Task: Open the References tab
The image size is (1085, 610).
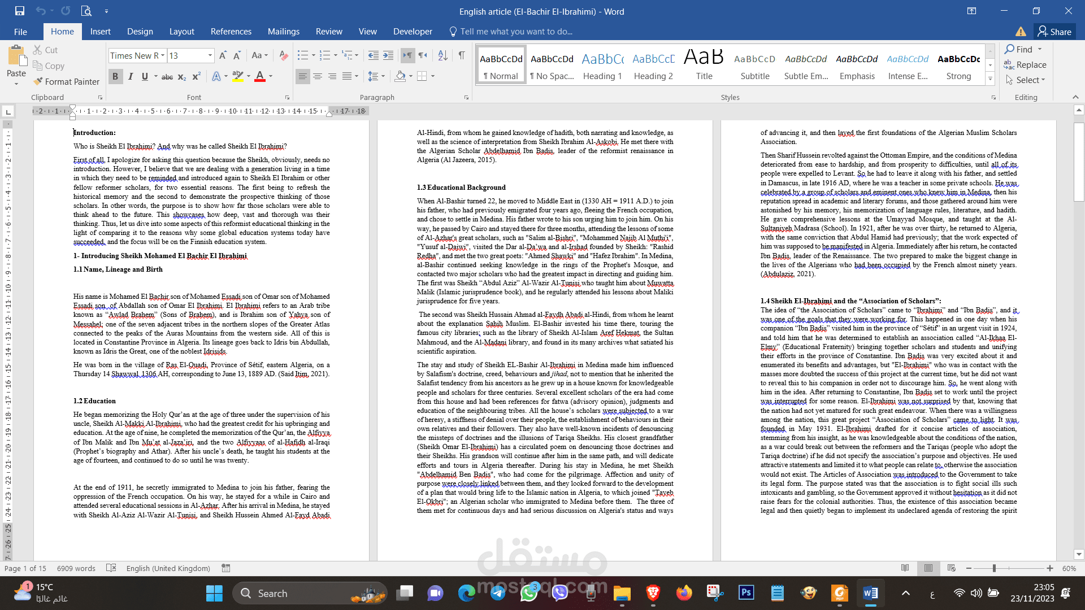Action: (231, 32)
